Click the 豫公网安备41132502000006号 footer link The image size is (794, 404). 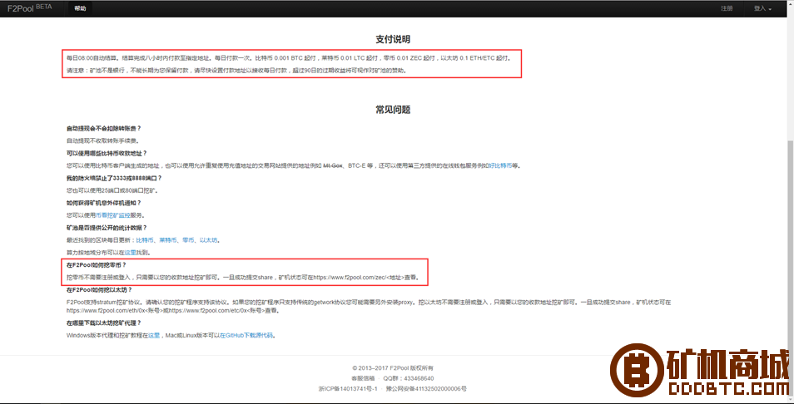426,389
